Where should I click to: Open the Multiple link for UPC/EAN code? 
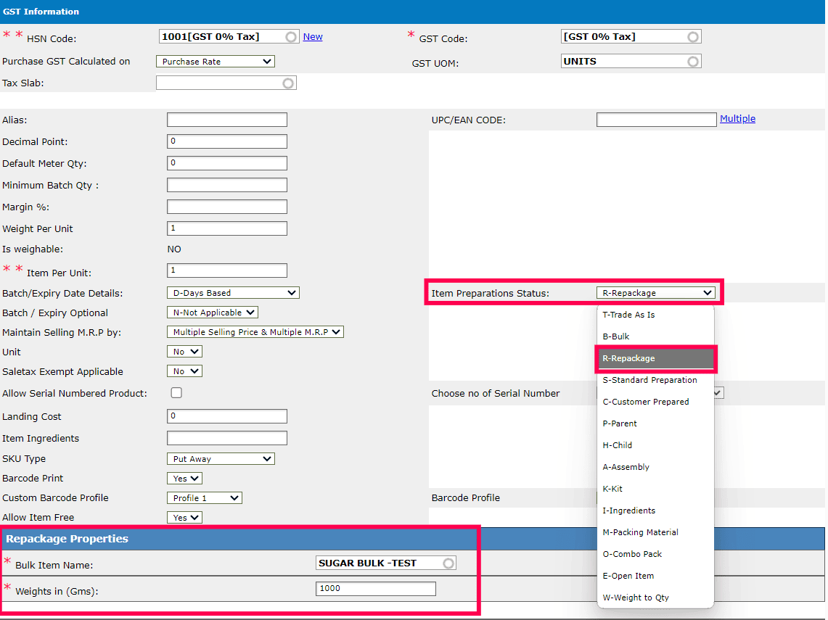737,119
